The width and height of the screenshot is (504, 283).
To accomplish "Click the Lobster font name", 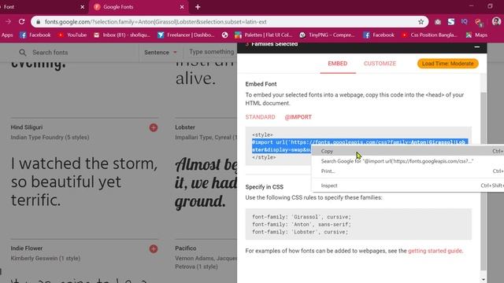I will 185,127.
